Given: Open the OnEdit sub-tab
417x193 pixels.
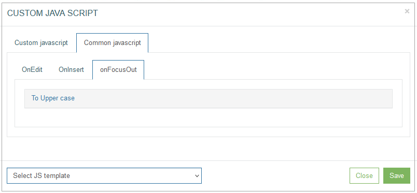Looking at the screenshot, I should pos(32,70).
